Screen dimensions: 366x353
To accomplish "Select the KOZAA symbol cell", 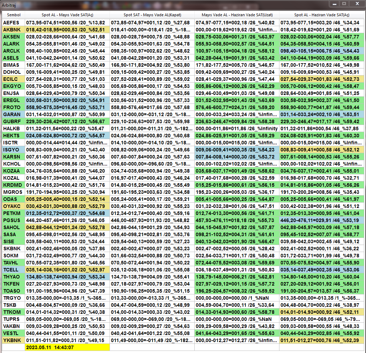I will point(13,171).
